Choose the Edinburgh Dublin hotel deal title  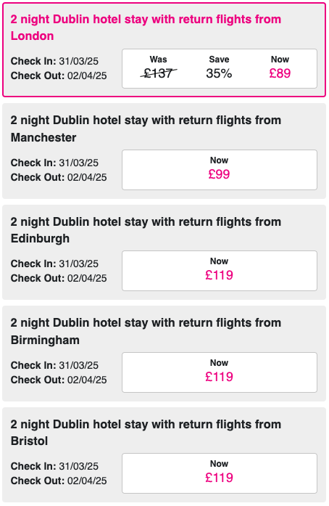[x=146, y=229]
